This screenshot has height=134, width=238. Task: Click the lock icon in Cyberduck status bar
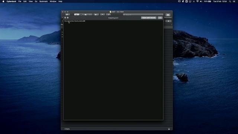coord(169,129)
